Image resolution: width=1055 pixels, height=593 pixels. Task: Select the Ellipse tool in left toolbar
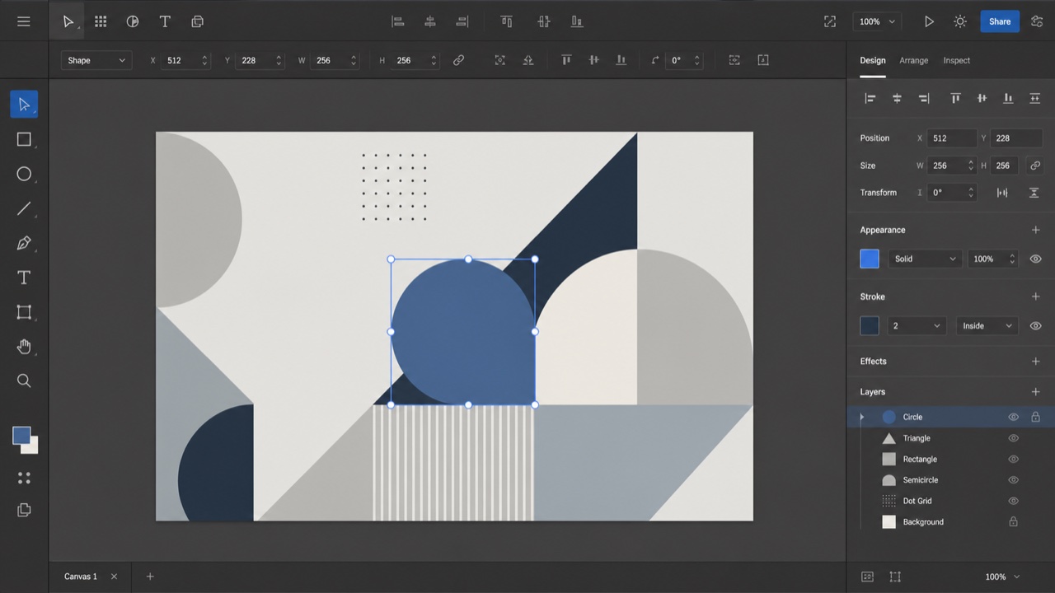24,174
